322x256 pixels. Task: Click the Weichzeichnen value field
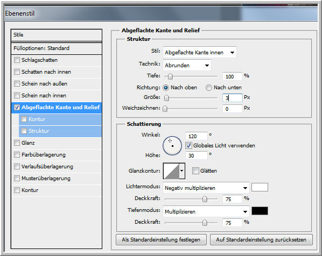coord(232,109)
